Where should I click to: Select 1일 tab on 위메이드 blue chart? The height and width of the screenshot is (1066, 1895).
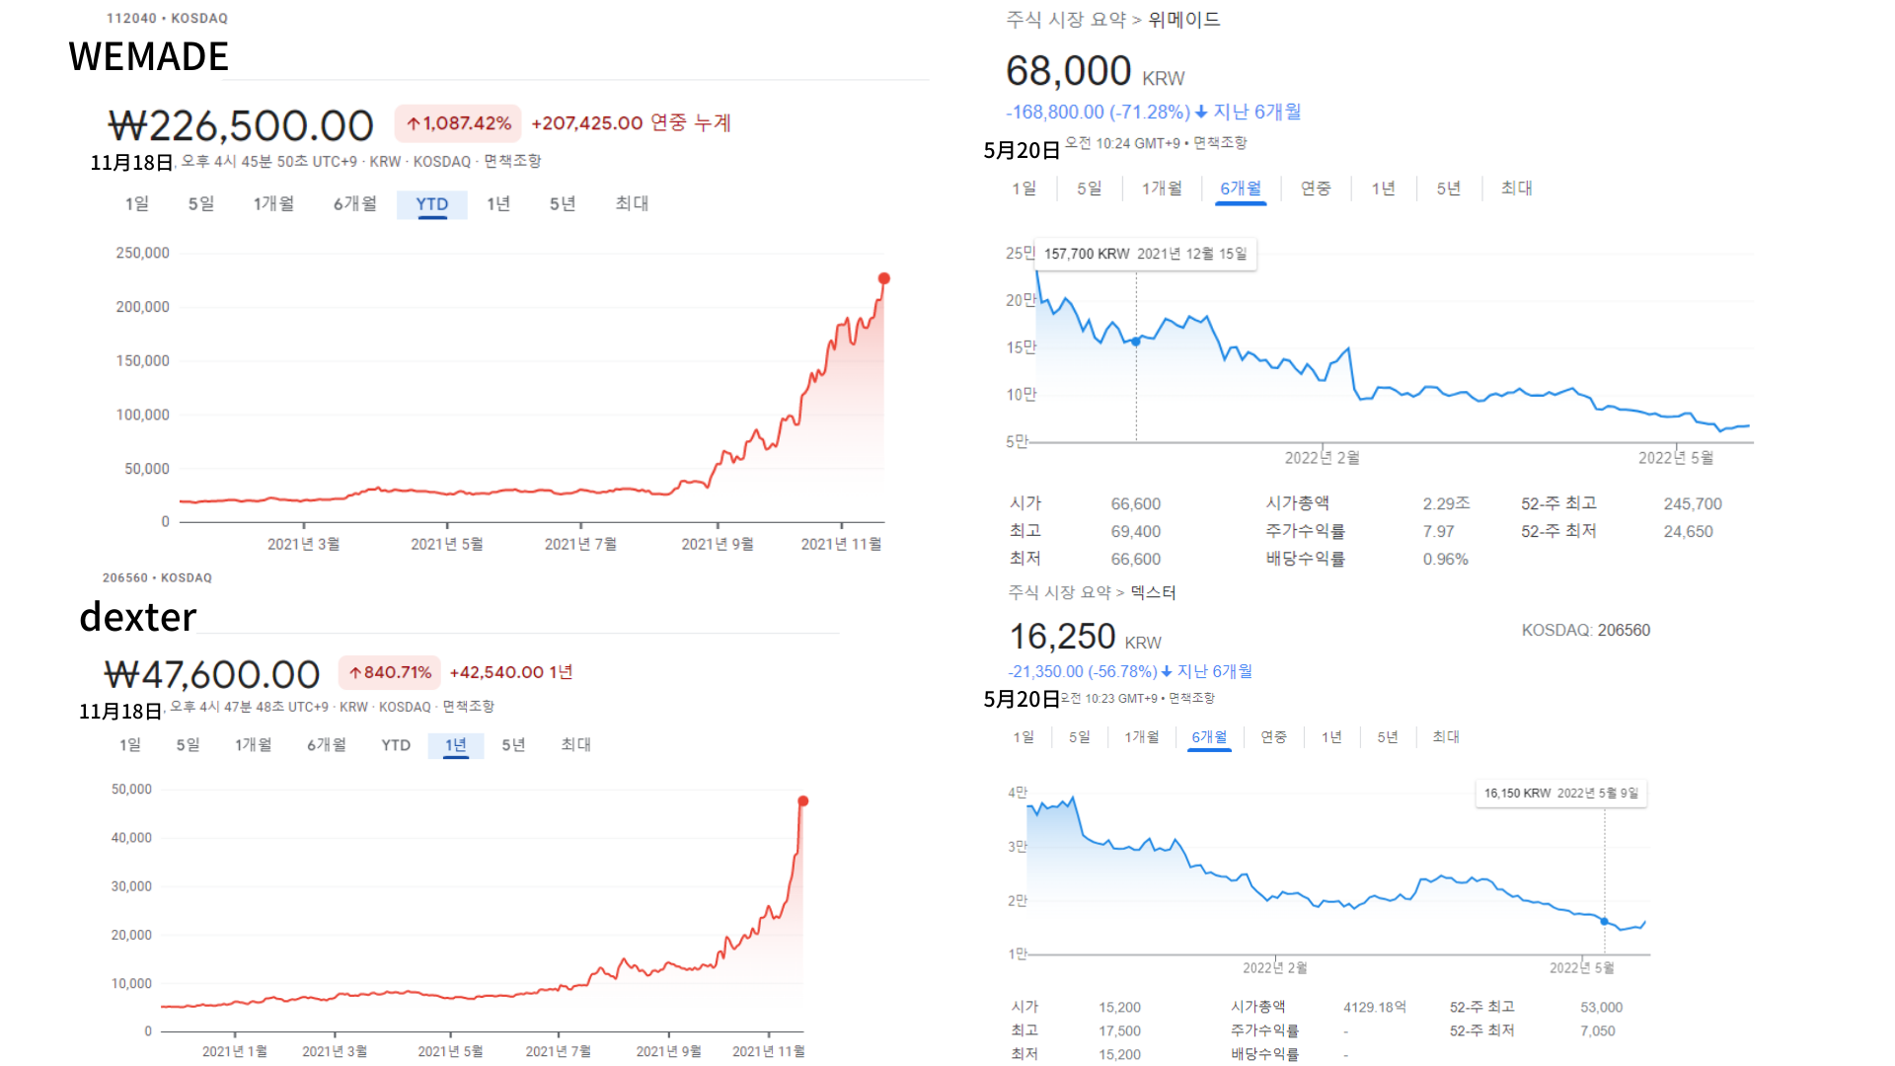click(1024, 189)
